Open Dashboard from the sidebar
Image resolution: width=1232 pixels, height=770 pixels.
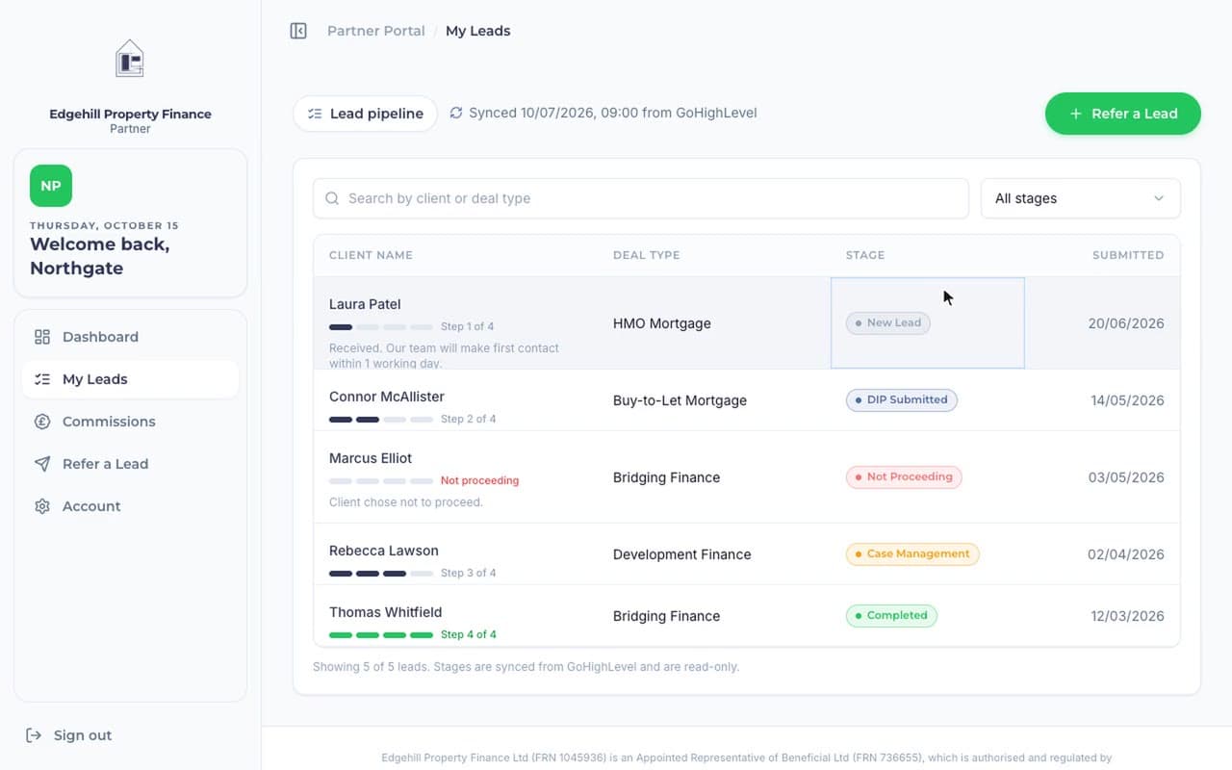(130, 337)
